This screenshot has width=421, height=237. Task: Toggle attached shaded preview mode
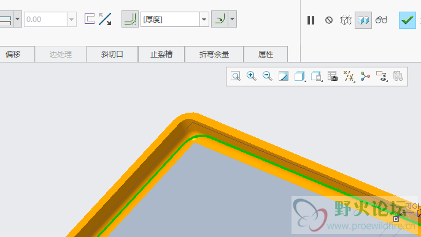point(363,20)
